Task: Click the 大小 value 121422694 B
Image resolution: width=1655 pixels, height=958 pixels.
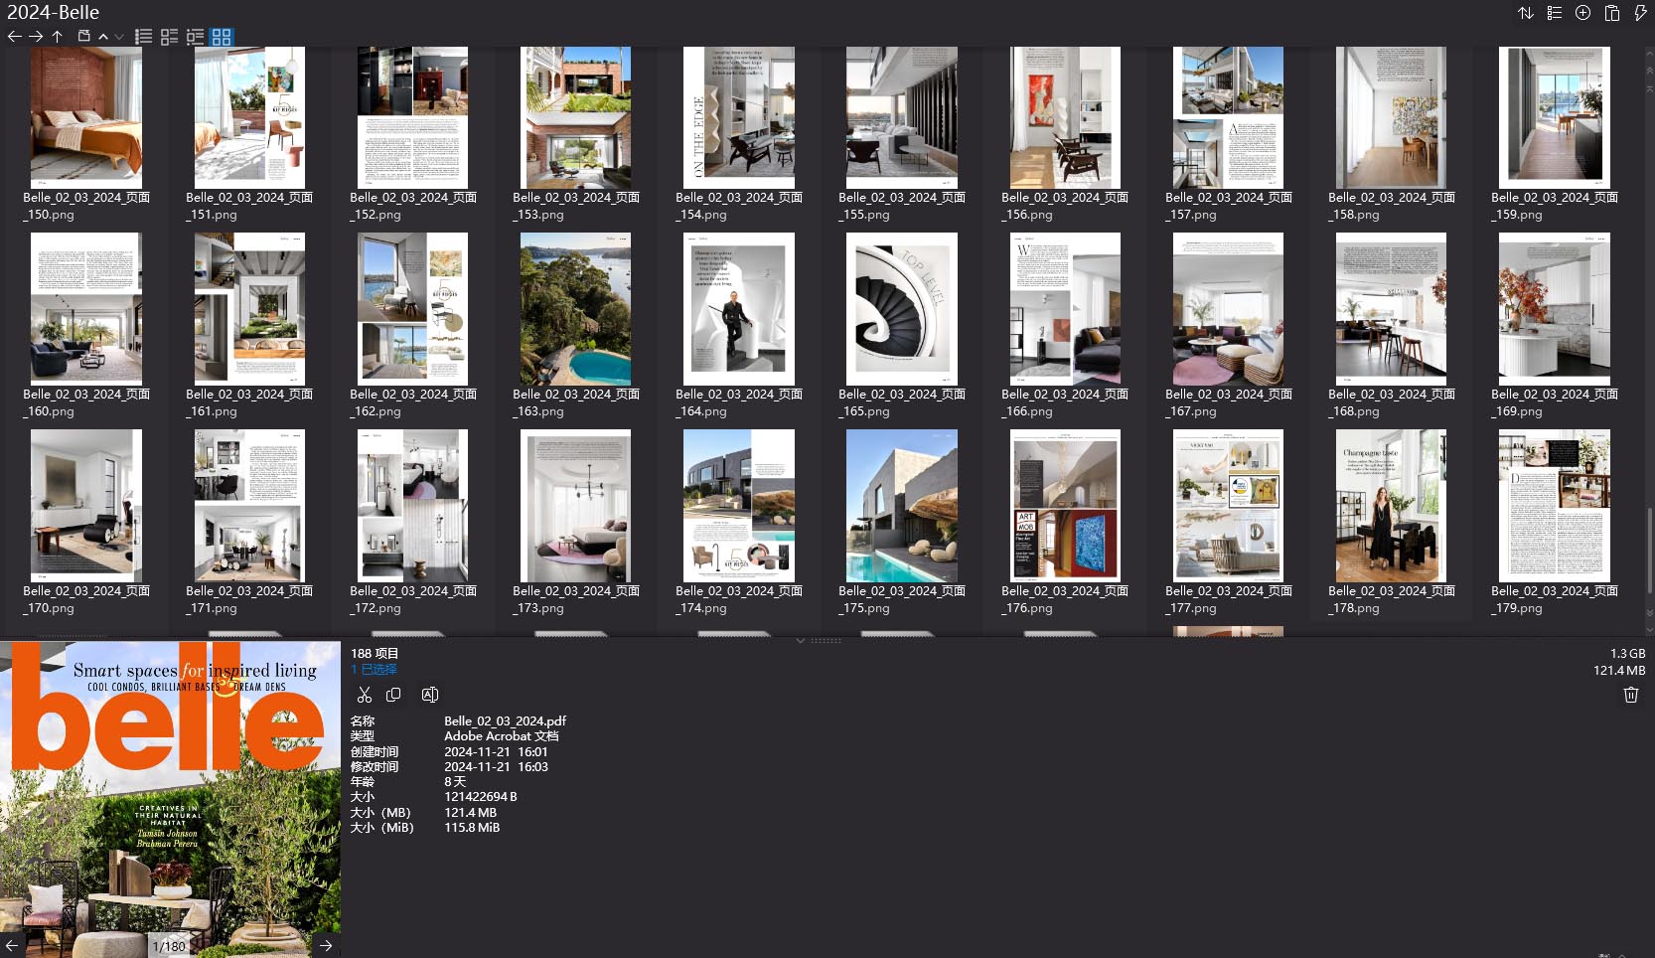Action: [481, 797]
